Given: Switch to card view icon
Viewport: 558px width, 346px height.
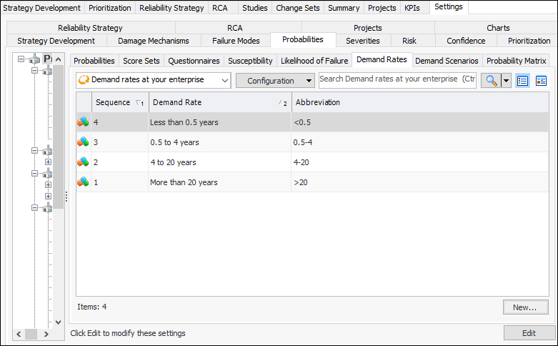Looking at the screenshot, I should tap(541, 81).
